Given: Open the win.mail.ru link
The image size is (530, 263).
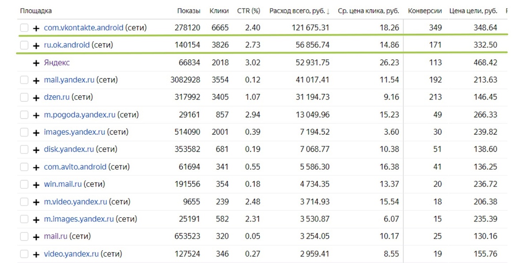Looking at the screenshot, I should coord(63,184).
